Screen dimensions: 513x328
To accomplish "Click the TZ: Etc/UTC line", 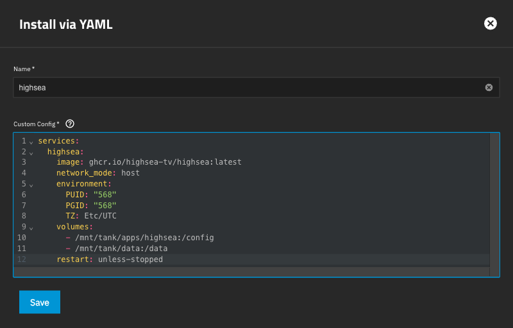I will click(x=91, y=216).
